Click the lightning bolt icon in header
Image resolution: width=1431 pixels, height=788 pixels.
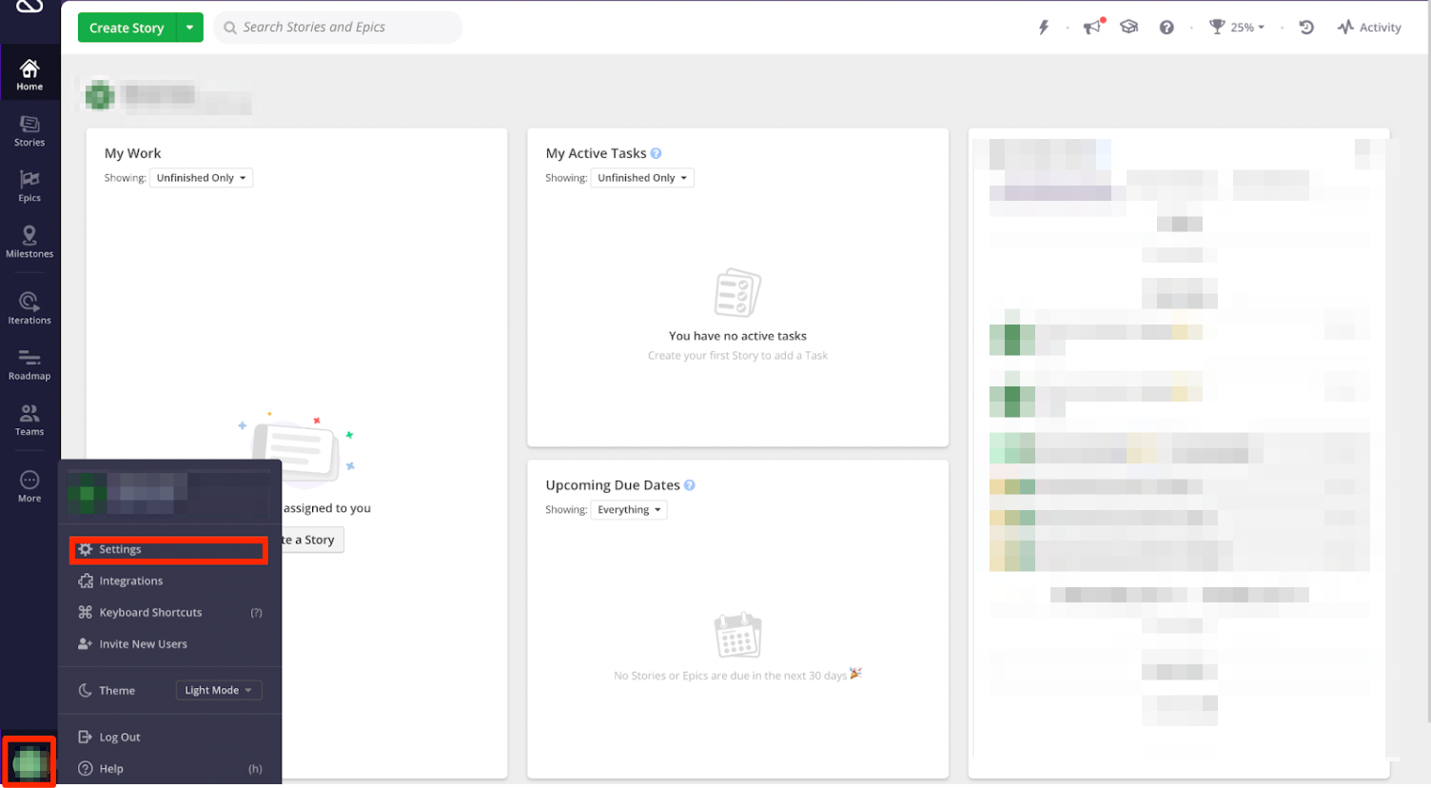coord(1044,28)
